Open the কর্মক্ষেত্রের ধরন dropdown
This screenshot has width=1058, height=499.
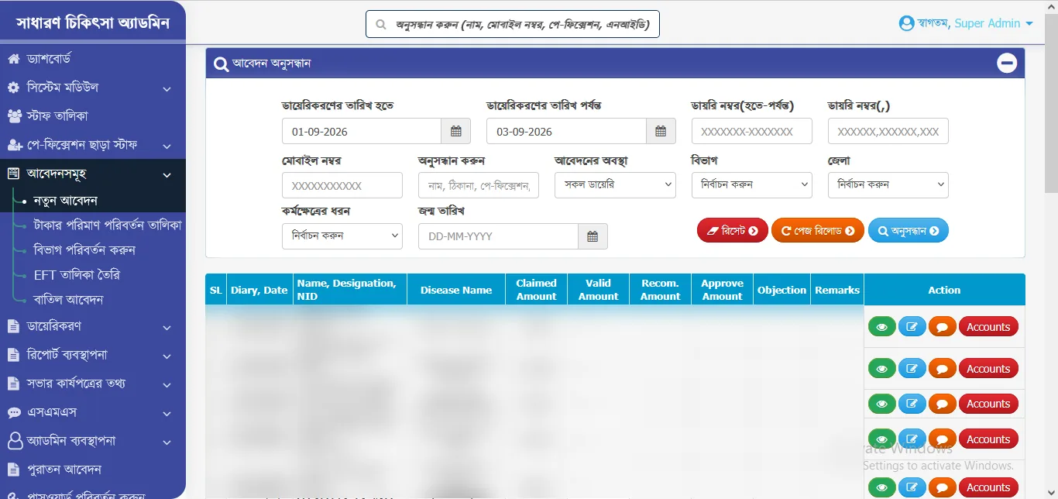coord(342,236)
